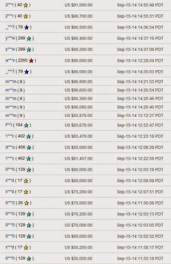171x264 pixels.
Task: Open bidder 0***2 profile link
Action: [10, 203]
